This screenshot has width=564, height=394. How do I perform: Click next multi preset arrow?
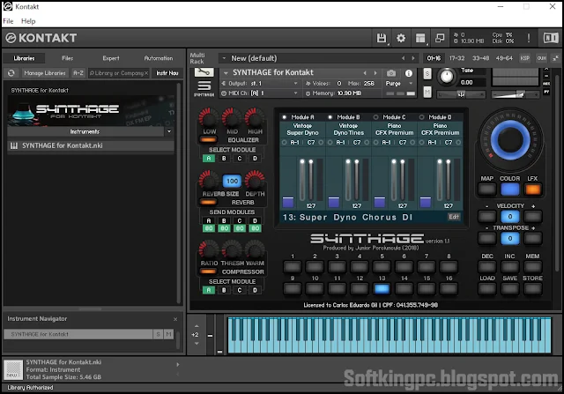click(x=413, y=58)
